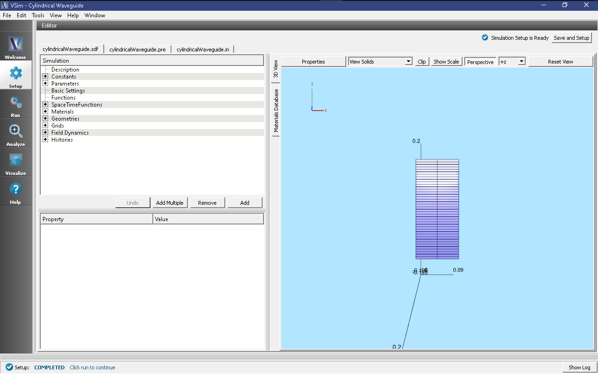Expand the Field Dynamics tree node
This screenshot has height=374, width=598.
click(x=45, y=133)
